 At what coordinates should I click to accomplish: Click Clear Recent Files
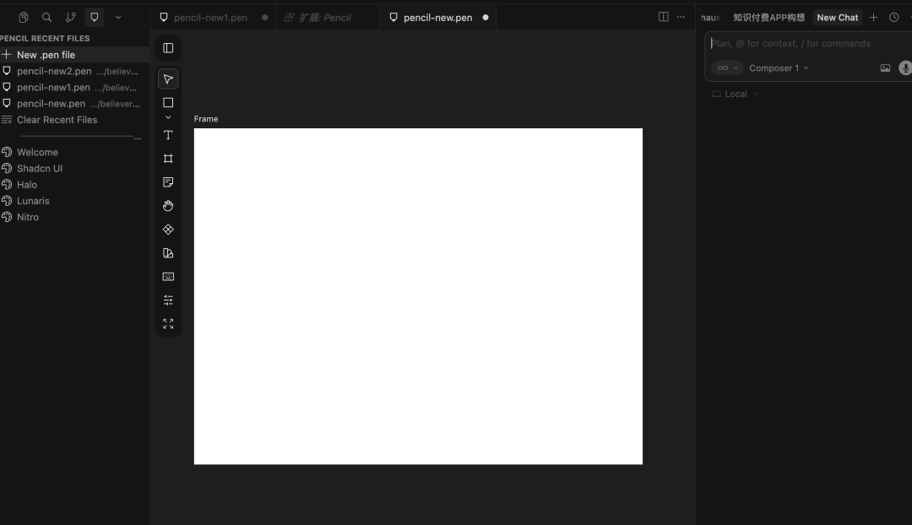tap(57, 120)
